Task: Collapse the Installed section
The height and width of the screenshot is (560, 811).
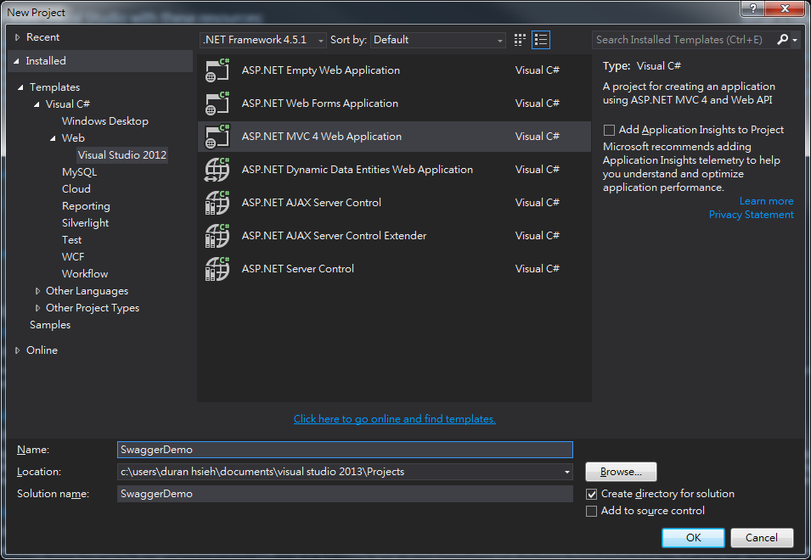Action: tap(16, 61)
